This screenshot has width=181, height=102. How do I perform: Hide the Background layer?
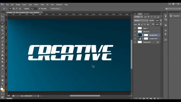click(135, 42)
